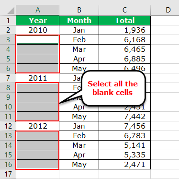Select the Jan cell in row 12
The height and width of the screenshot is (179, 179).
pyautogui.click(x=79, y=126)
